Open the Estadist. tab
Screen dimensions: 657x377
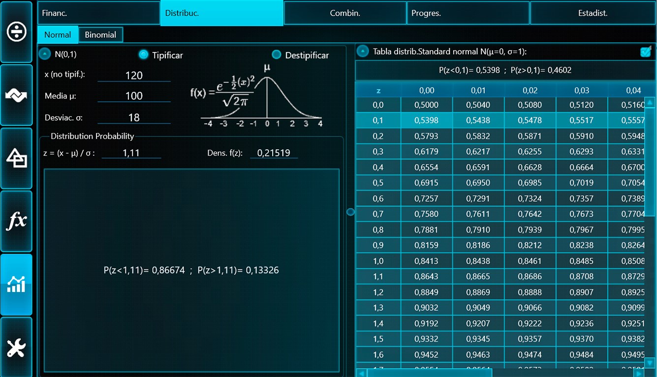(x=593, y=13)
